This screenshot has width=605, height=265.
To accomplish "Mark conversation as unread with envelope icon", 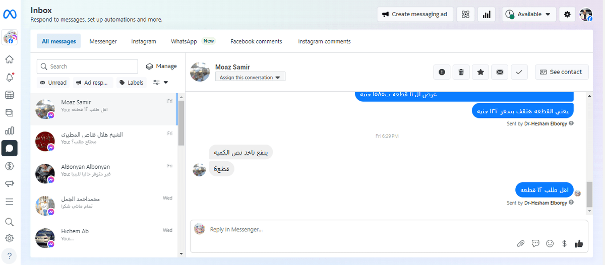I will 500,72.
